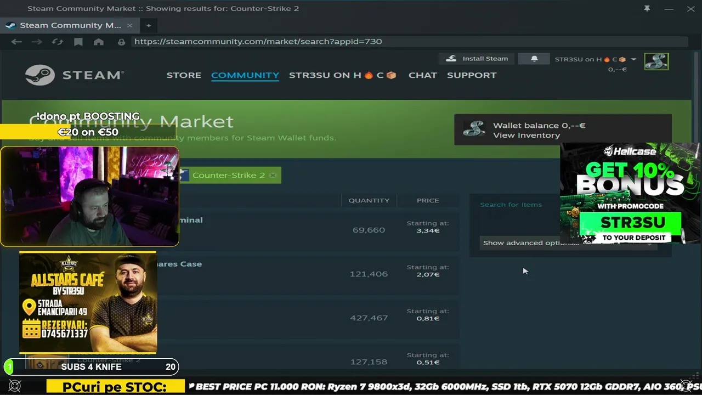Image resolution: width=702 pixels, height=395 pixels.
Task: Click the Install Steam button
Action: 477,59
